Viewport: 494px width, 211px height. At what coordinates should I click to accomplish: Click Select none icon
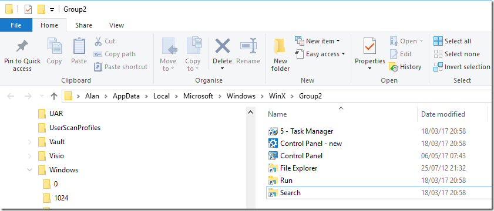click(438, 54)
